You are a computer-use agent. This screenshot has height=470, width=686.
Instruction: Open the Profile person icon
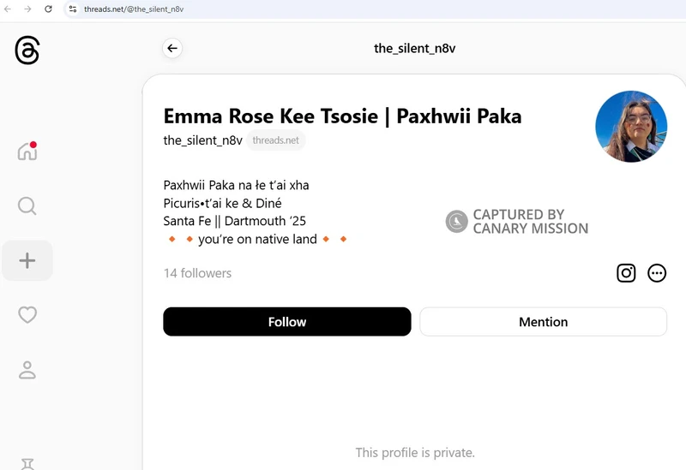pyautogui.click(x=27, y=370)
